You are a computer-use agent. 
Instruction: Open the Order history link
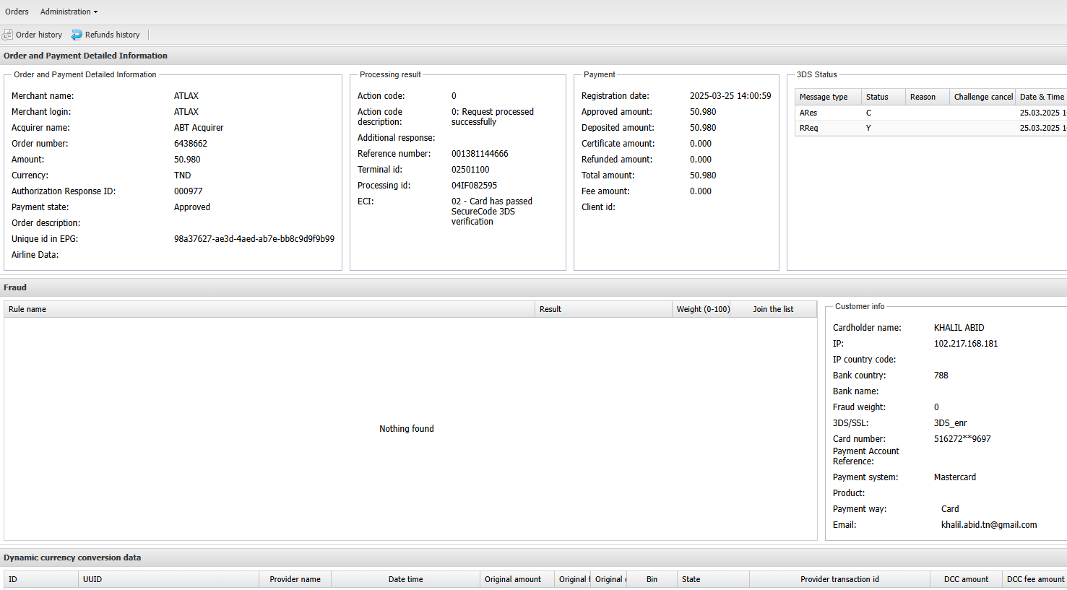point(39,35)
